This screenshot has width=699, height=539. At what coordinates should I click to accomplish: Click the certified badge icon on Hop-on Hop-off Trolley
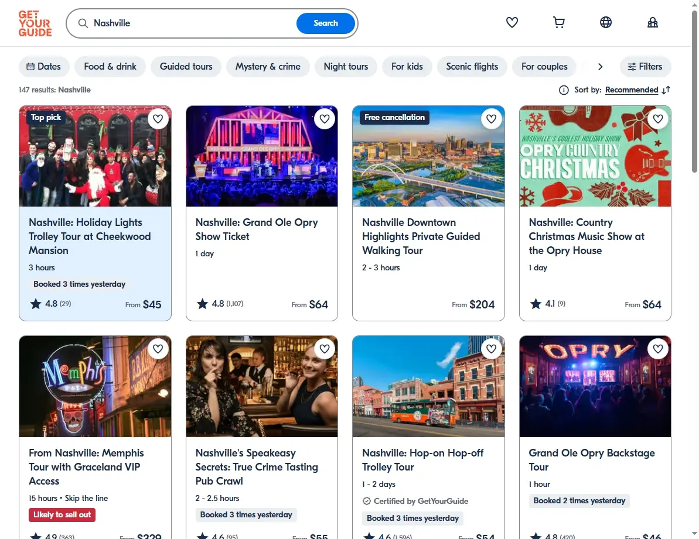pyautogui.click(x=366, y=501)
